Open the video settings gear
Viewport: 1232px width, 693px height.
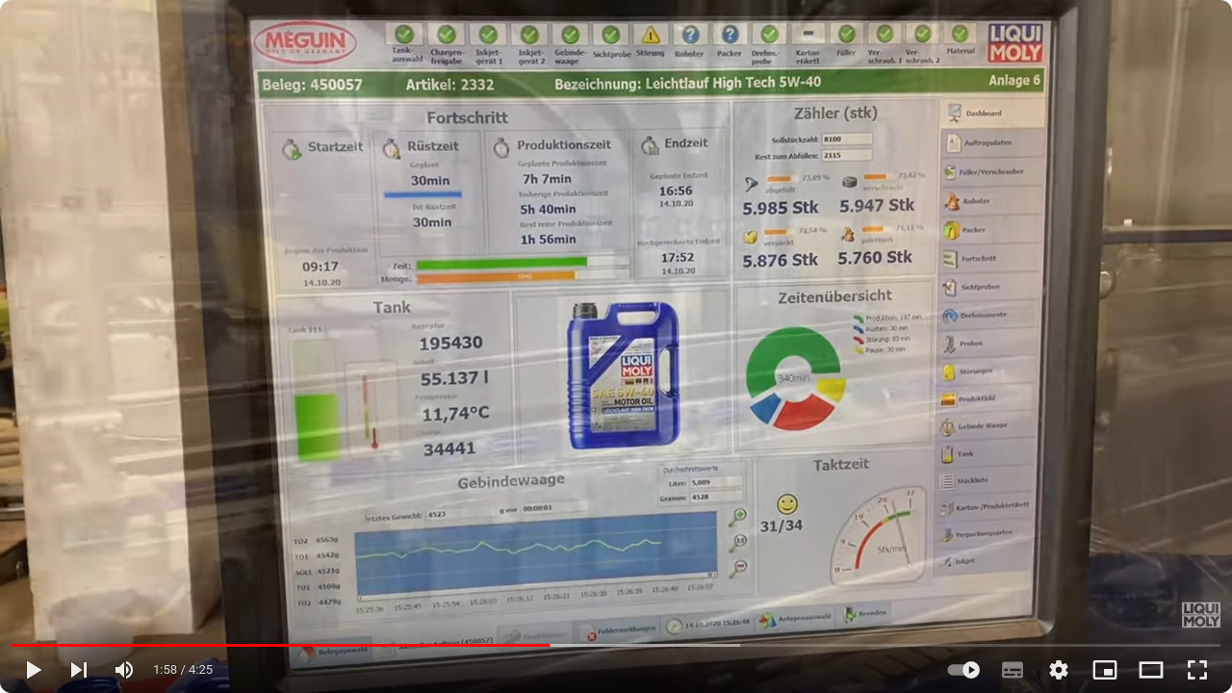point(1059,670)
